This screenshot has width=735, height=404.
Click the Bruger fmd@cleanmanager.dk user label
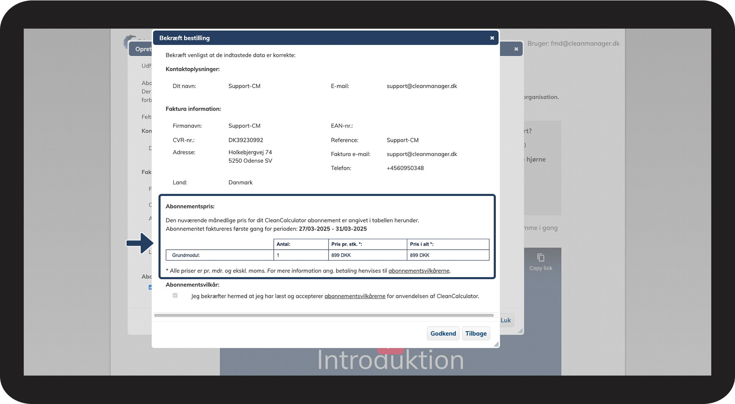point(573,43)
